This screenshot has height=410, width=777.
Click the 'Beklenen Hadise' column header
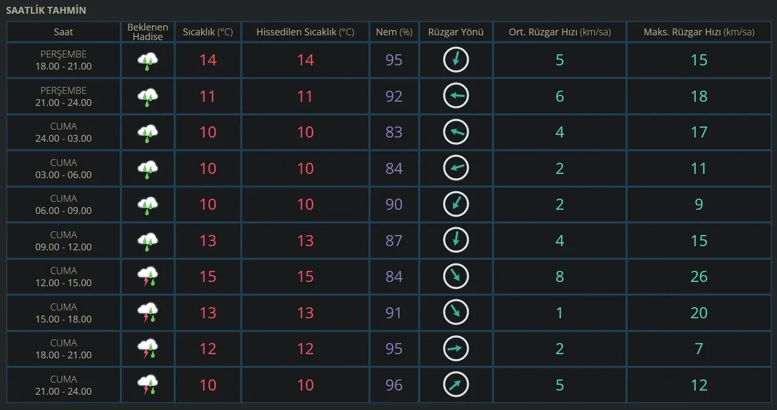[x=148, y=32]
